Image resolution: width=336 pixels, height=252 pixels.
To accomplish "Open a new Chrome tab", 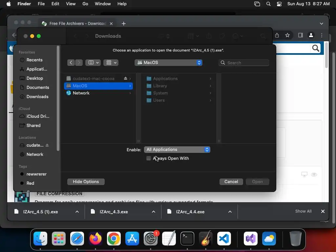I will (124, 24).
